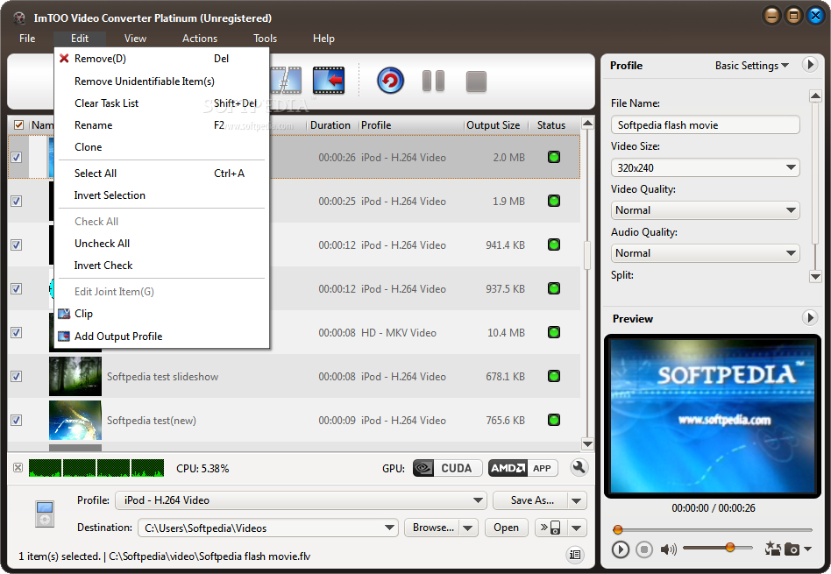Click the preview seek slider handle

(x=617, y=529)
